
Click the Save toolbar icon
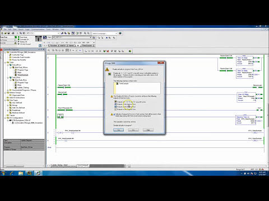point(8,33)
